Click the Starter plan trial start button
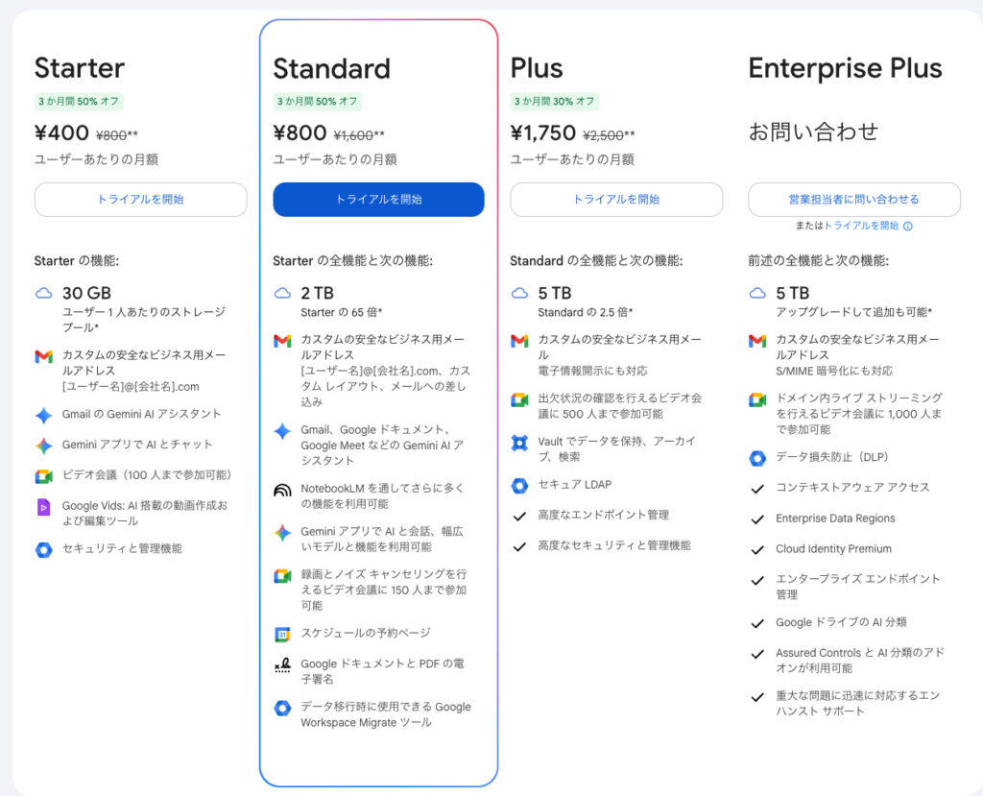Screen dimensions: 983x796 coord(140,200)
